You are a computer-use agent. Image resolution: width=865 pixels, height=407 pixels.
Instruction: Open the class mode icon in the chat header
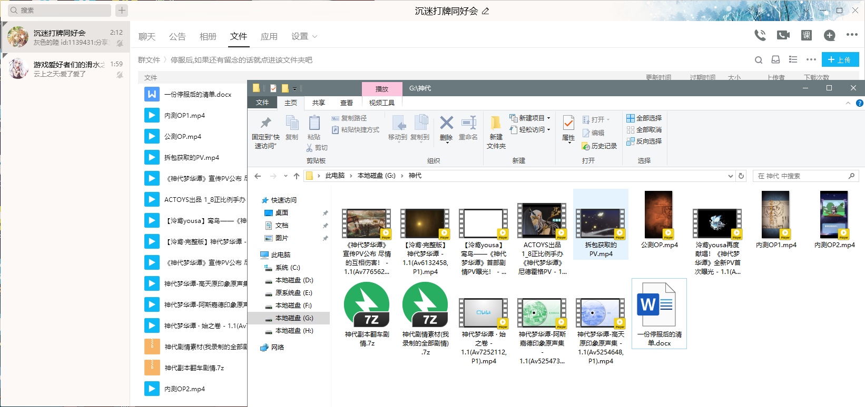point(807,35)
